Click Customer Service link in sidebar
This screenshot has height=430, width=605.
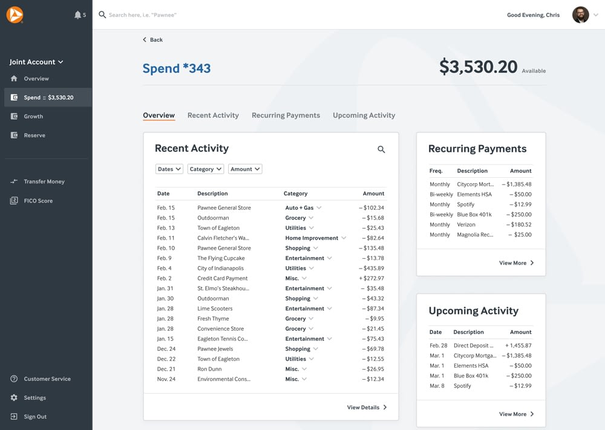coord(47,379)
